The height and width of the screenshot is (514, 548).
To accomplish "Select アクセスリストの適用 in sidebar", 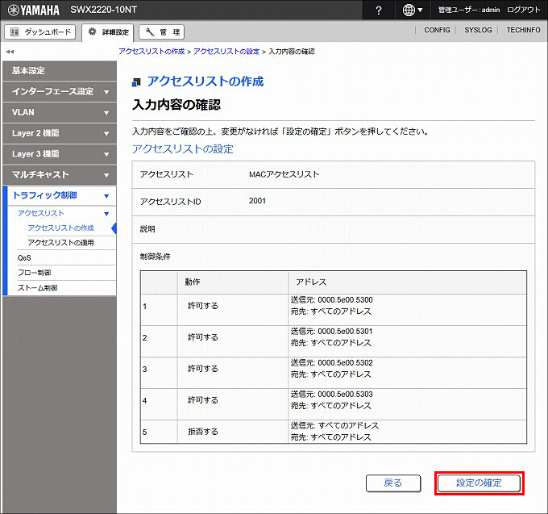I will click(60, 243).
